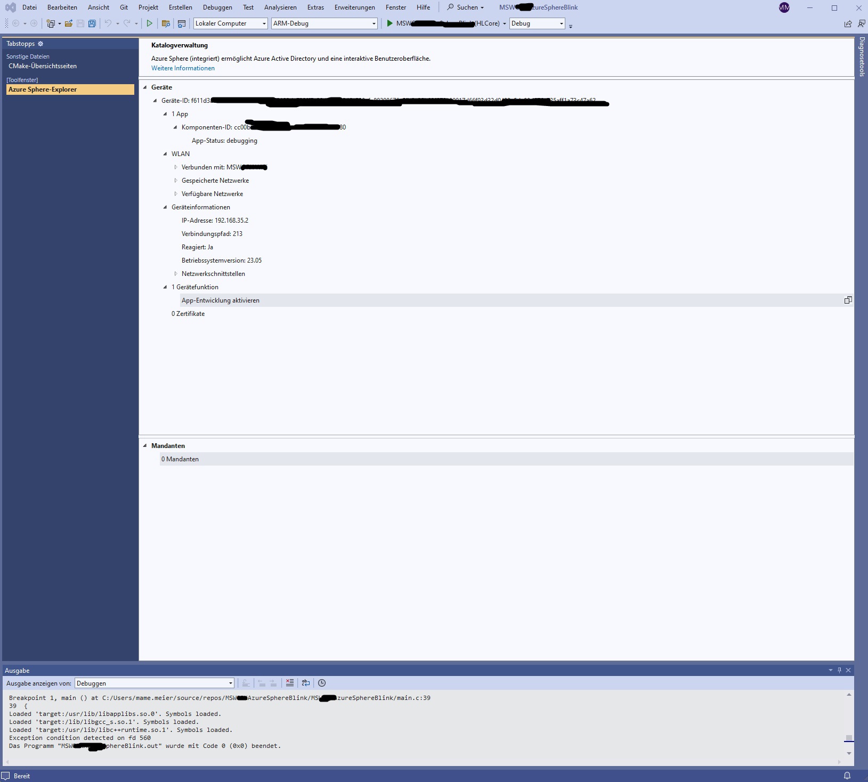Viewport: 868px width, 782px height.
Task: Click the Save All icon
Action: 92,23
